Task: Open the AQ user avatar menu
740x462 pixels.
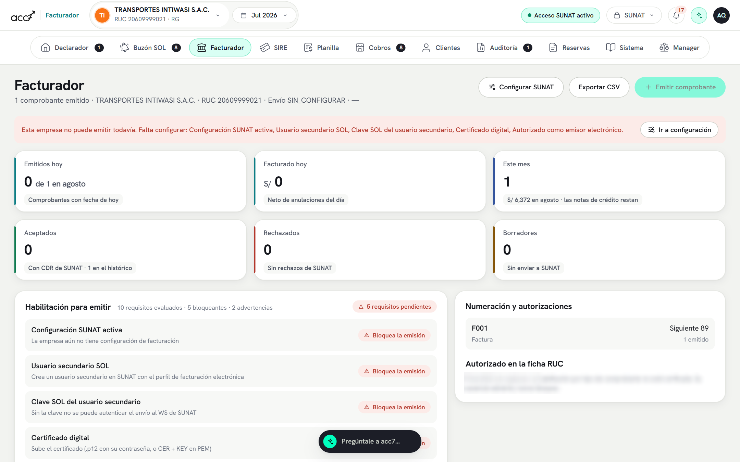Action: [x=721, y=15]
